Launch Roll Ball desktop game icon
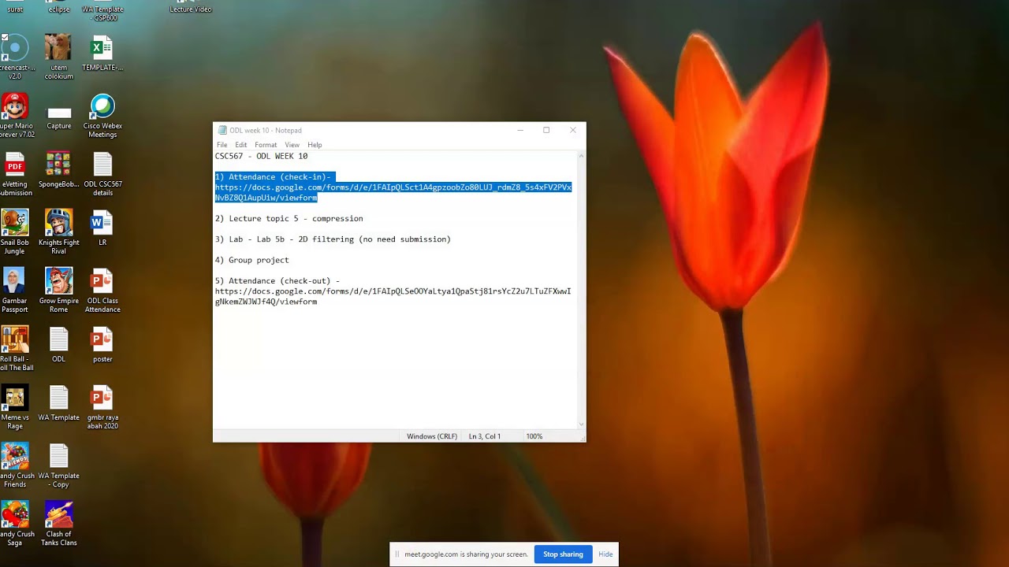 pyautogui.click(x=15, y=349)
